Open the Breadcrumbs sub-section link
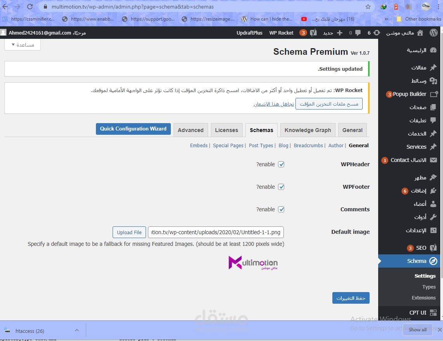This screenshot has height=341, width=443. 308,145
